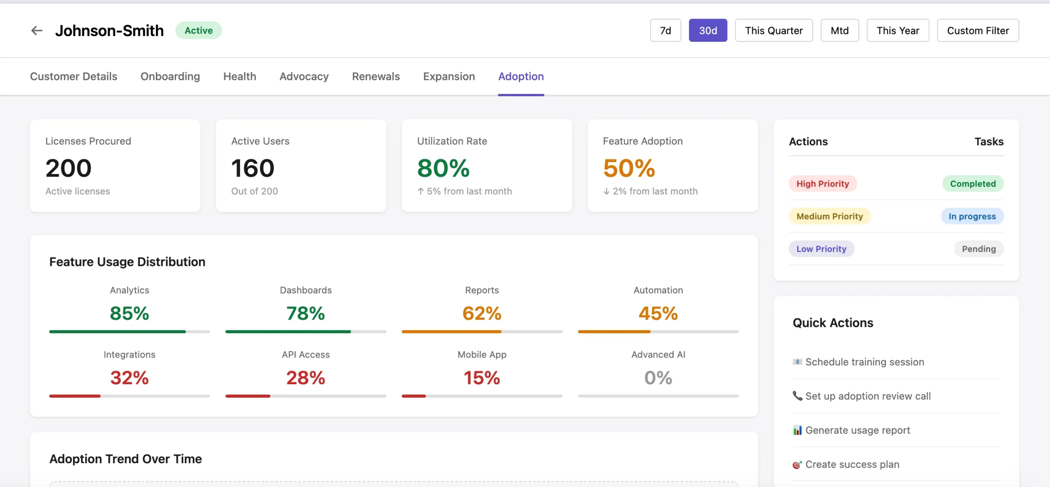Switch to the Health tab
1050x487 pixels.
(x=240, y=76)
